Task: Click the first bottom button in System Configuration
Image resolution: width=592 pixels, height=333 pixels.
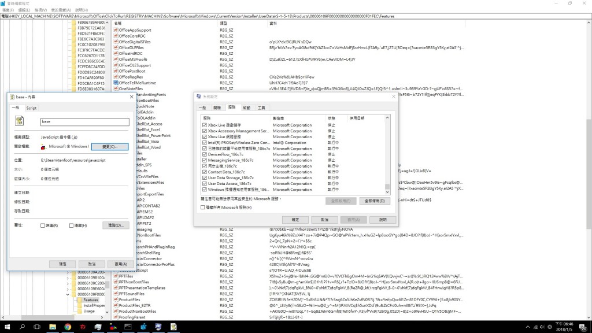Action: point(295,220)
